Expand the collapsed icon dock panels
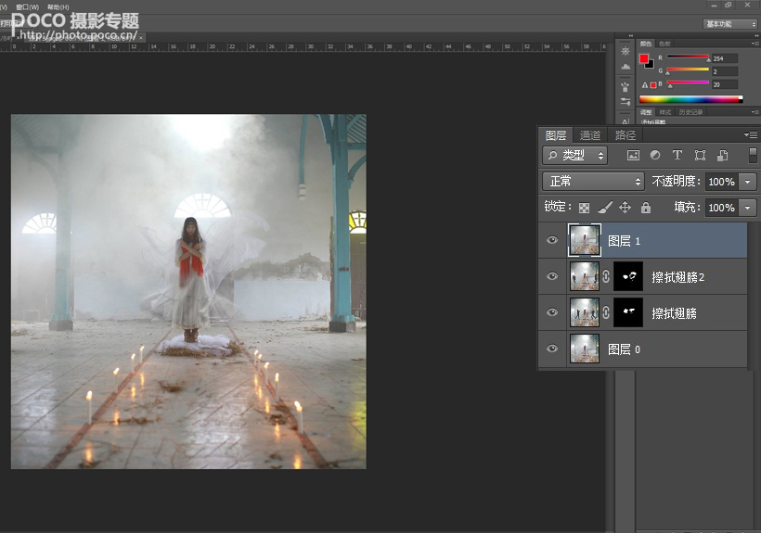 click(631, 35)
